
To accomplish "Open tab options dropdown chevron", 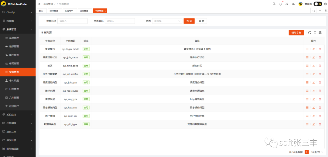I will (x=320, y=11).
